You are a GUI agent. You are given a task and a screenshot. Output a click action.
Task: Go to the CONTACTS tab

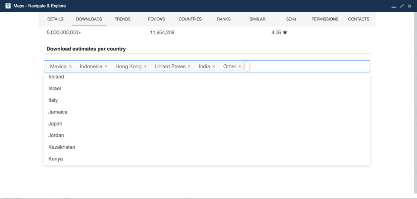[x=358, y=19]
